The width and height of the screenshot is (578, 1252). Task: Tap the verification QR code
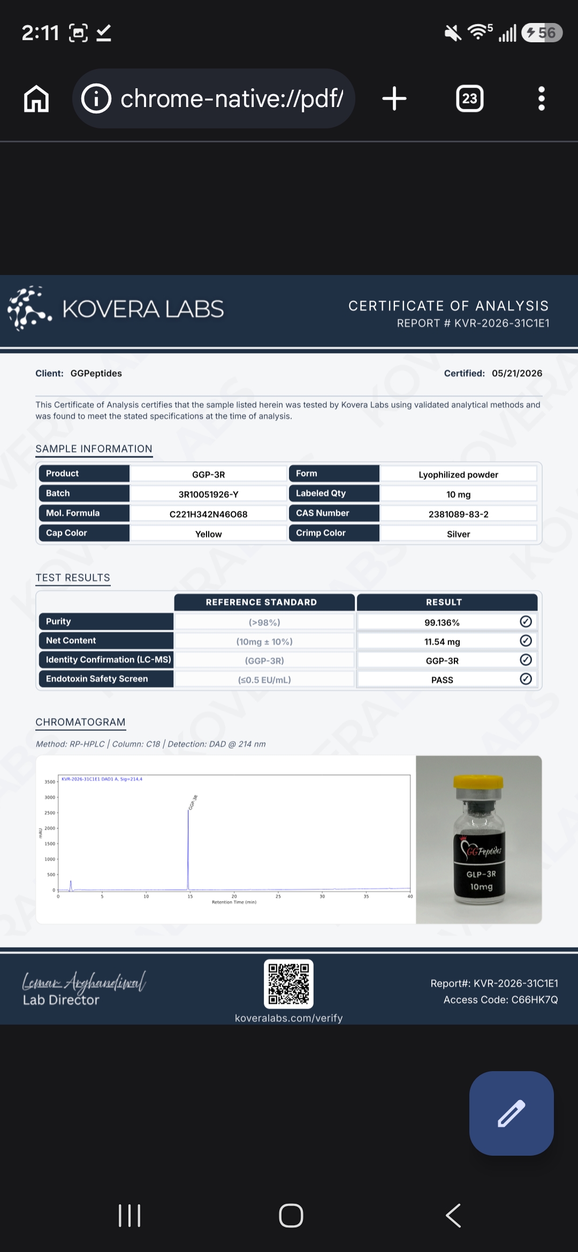tap(289, 984)
